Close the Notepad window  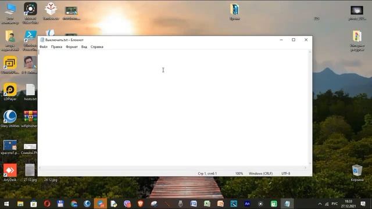pyautogui.click(x=306, y=40)
